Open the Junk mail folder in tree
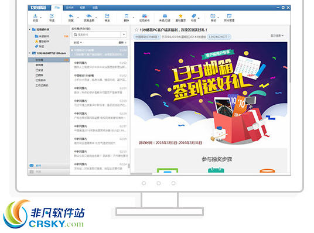This screenshot has height=233, width=314. click(x=40, y=80)
